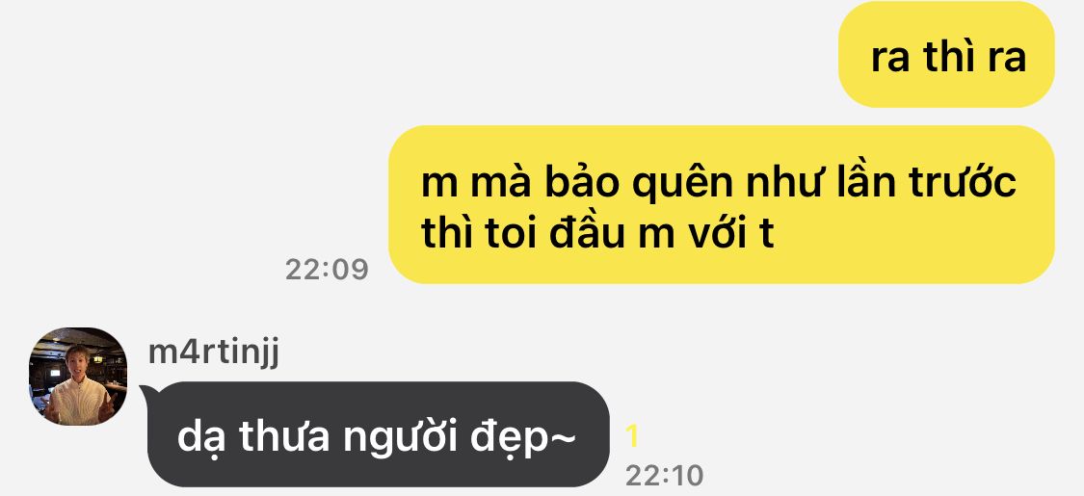Tap the dark 'dạ thưa người đẹp~' bubble
This screenshot has height=496, width=1084.
[377, 434]
